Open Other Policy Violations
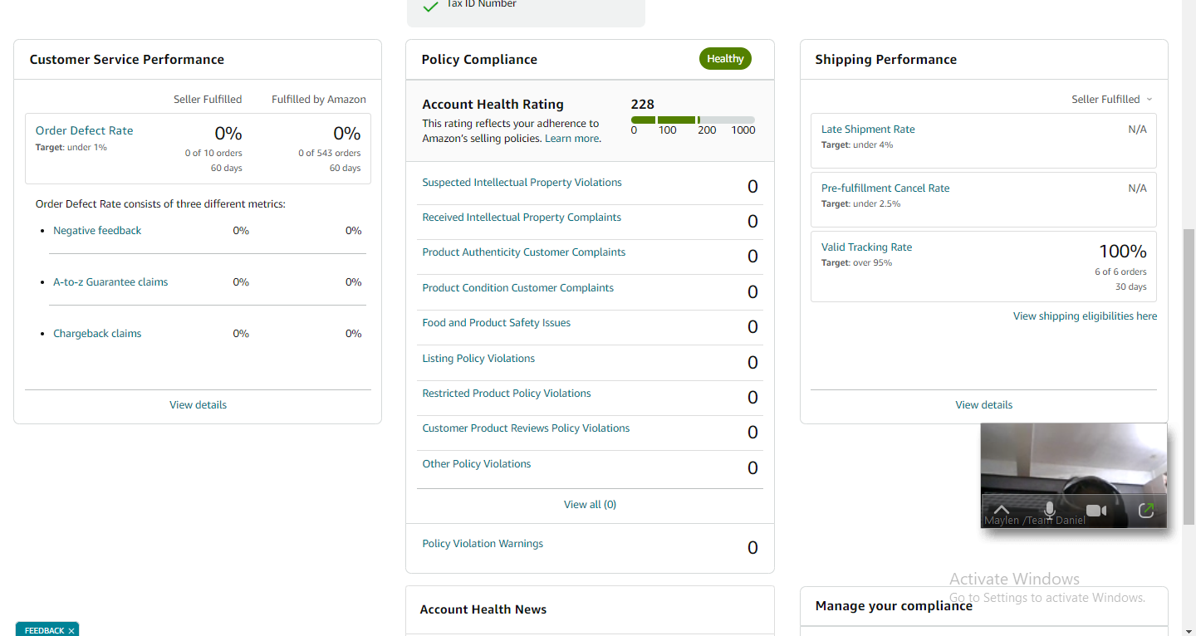 [477, 464]
